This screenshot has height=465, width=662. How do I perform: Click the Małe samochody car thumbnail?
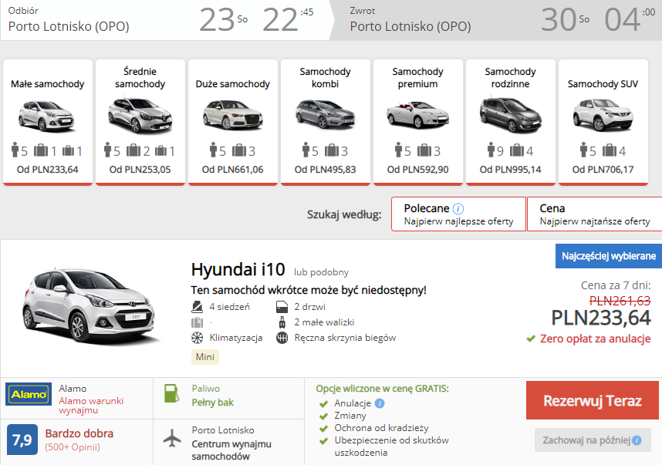[46, 116]
